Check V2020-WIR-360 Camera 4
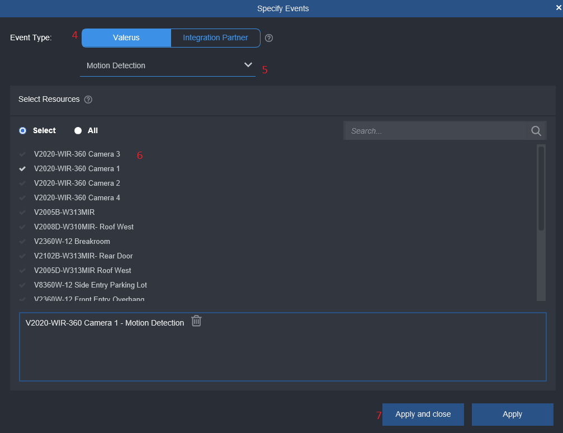The height and width of the screenshot is (433, 563). pyautogui.click(x=22, y=197)
